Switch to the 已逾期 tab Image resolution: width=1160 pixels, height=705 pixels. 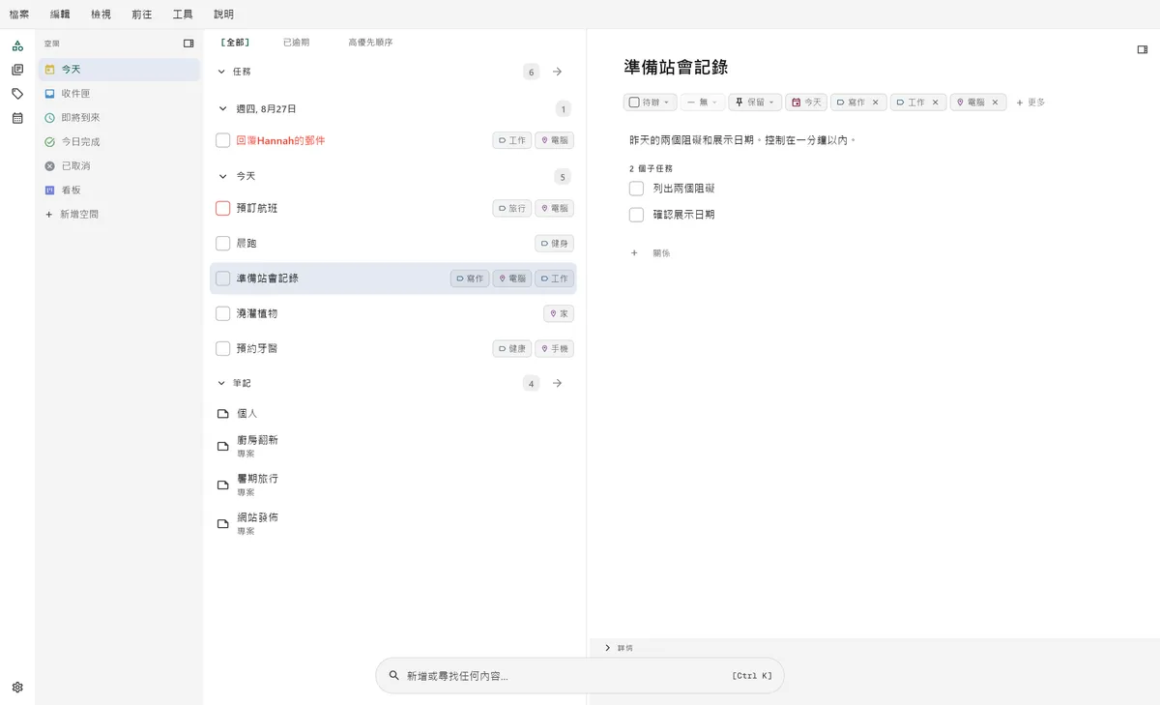[296, 43]
